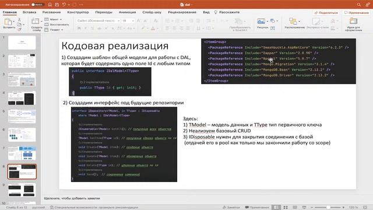Click the notes field Щелкните, чтобы добавить заметки
The image size is (373, 210).
point(72,198)
